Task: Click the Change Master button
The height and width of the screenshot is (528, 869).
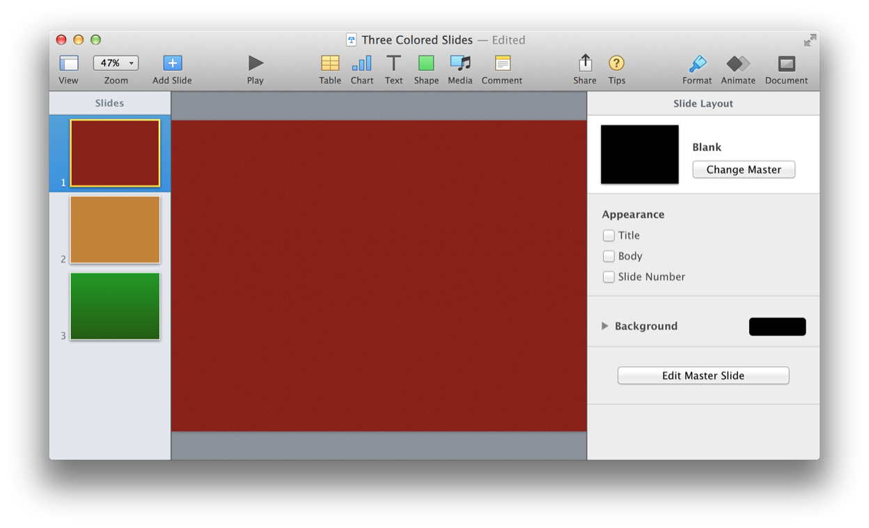Action: coord(743,169)
